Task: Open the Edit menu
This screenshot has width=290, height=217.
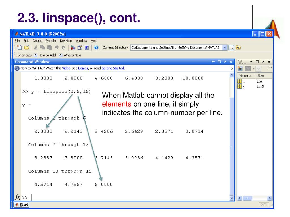Action: pos(26,41)
